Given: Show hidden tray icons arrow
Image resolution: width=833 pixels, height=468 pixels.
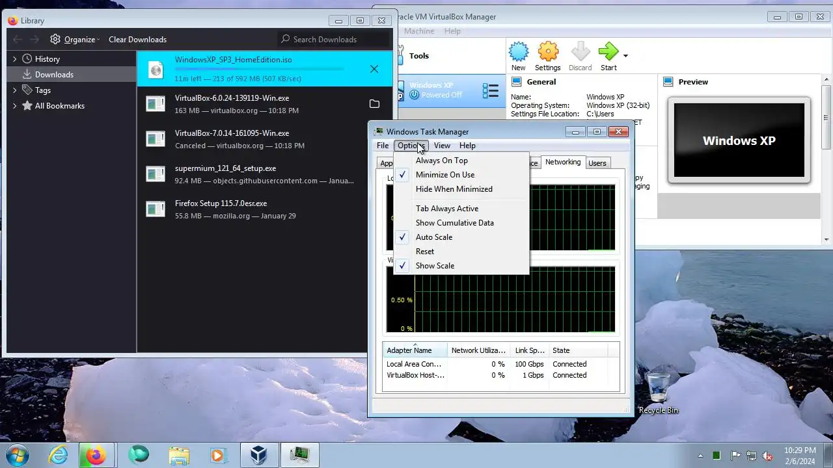Looking at the screenshot, I should click(x=701, y=456).
